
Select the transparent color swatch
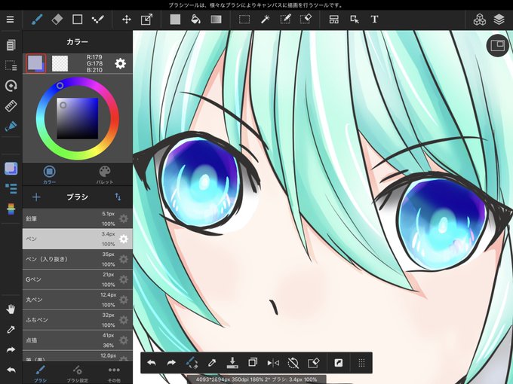click(60, 63)
